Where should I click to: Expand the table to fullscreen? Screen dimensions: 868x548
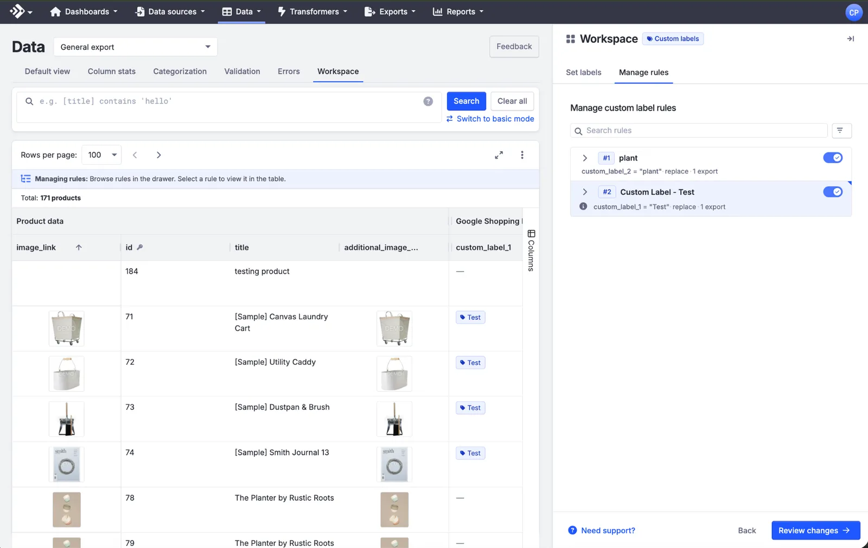499,155
